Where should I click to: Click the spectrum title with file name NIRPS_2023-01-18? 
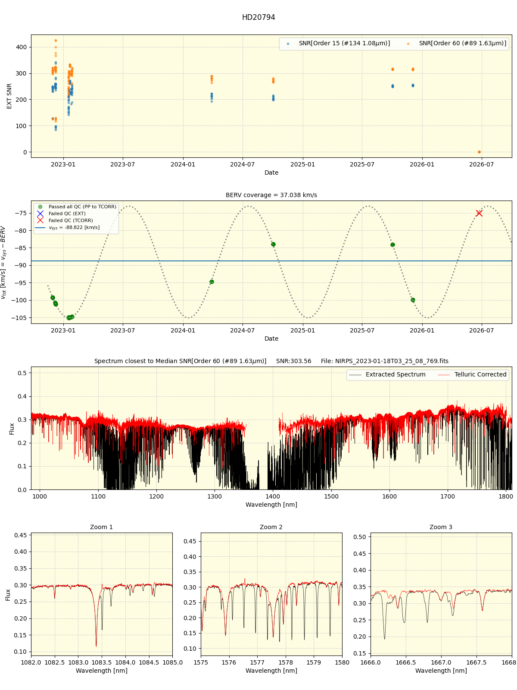pos(271,361)
